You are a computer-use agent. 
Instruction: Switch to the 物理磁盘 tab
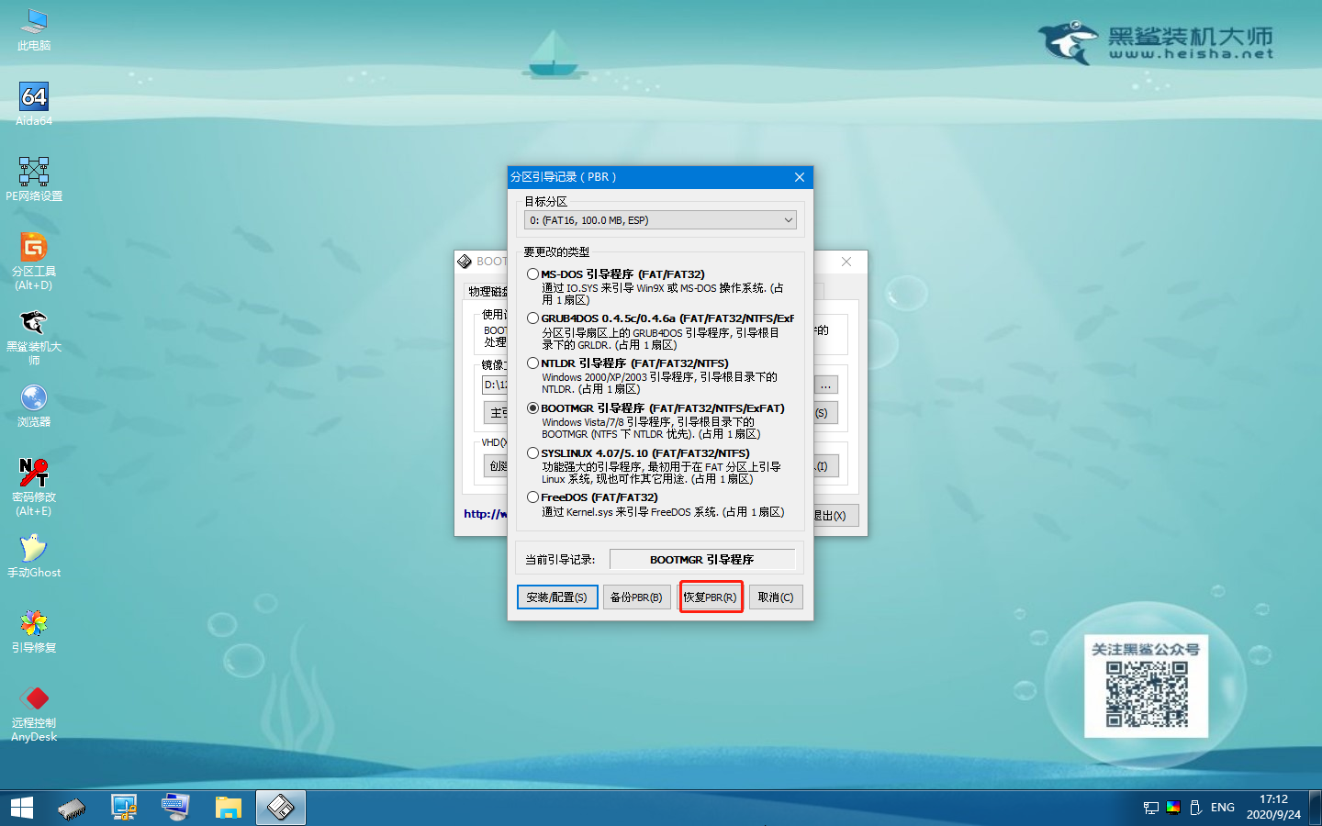point(487,290)
